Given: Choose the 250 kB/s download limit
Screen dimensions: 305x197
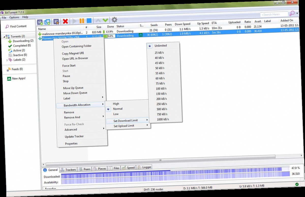Looking at the screenshot, I should tap(161, 104).
